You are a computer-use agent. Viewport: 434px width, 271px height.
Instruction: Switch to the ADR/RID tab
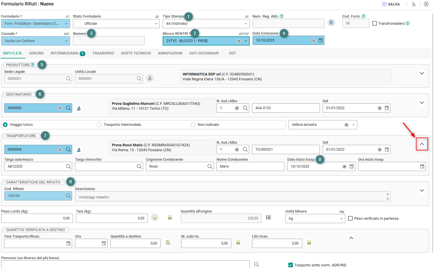click(x=36, y=53)
